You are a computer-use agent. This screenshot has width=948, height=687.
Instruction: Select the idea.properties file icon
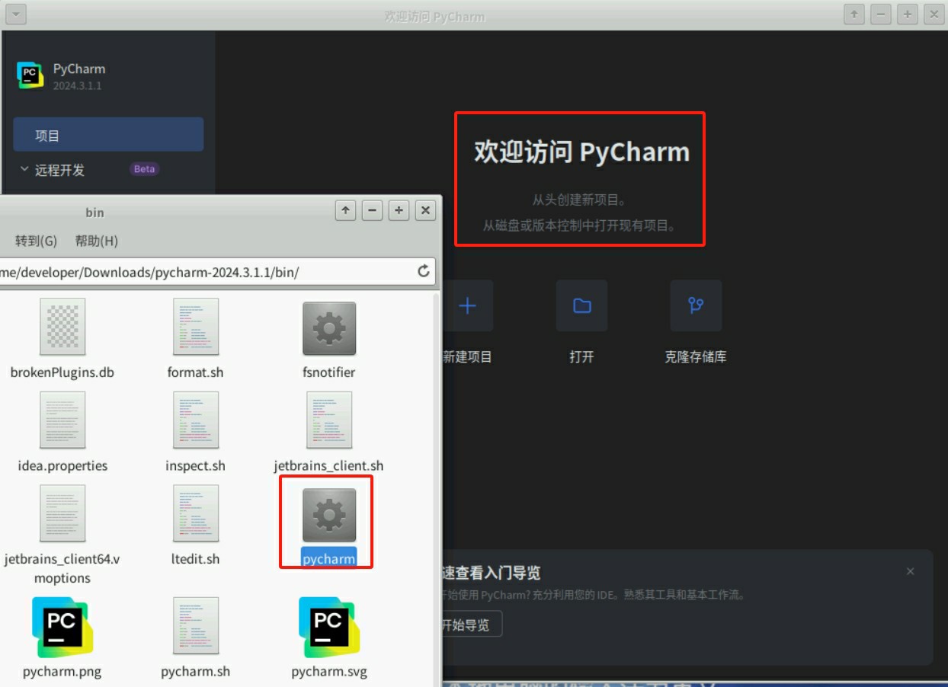pyautogui.click(x=62, y=420)
